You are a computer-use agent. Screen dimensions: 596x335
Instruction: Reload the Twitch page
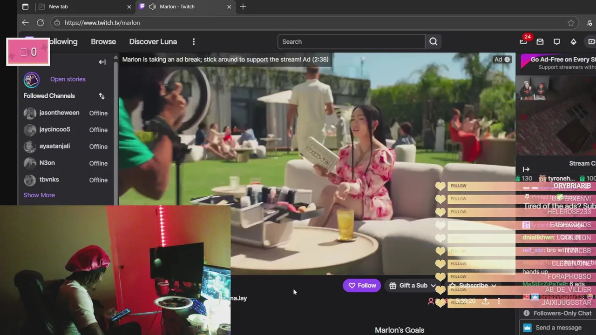pyautogui.click(x=41, y=22)
